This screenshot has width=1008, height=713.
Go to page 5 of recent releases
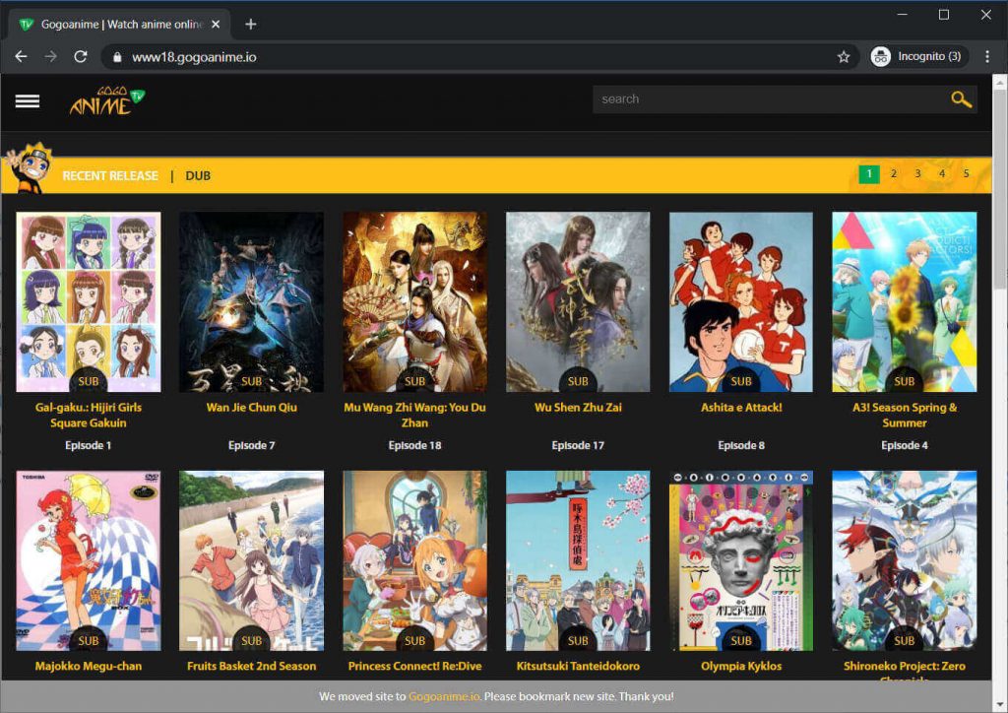(966, 173)
